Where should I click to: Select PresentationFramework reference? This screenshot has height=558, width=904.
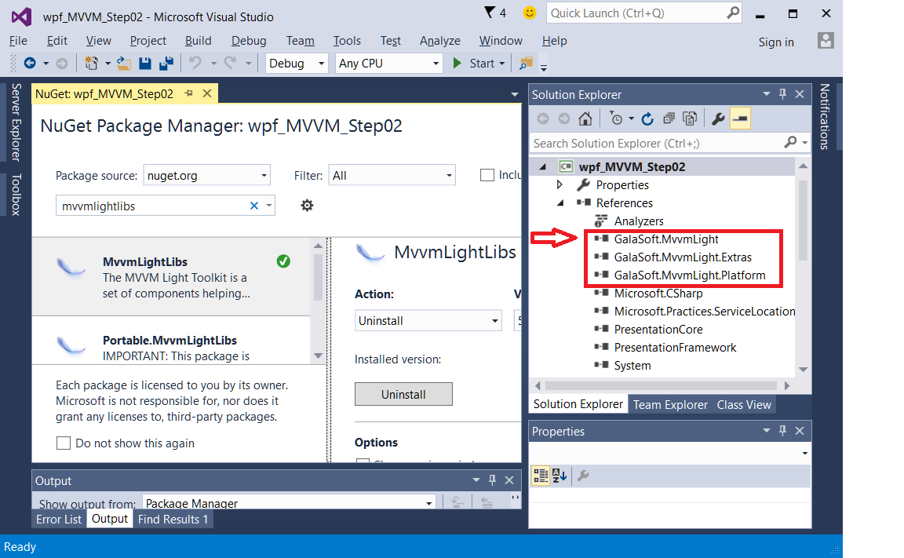point(675,348)
